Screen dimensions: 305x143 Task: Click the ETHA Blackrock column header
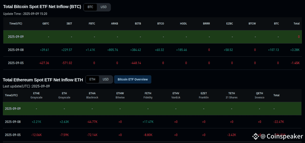tap(92, 95)
